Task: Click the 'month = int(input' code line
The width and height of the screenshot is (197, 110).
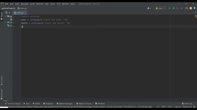Action: [x=45, y=23]
